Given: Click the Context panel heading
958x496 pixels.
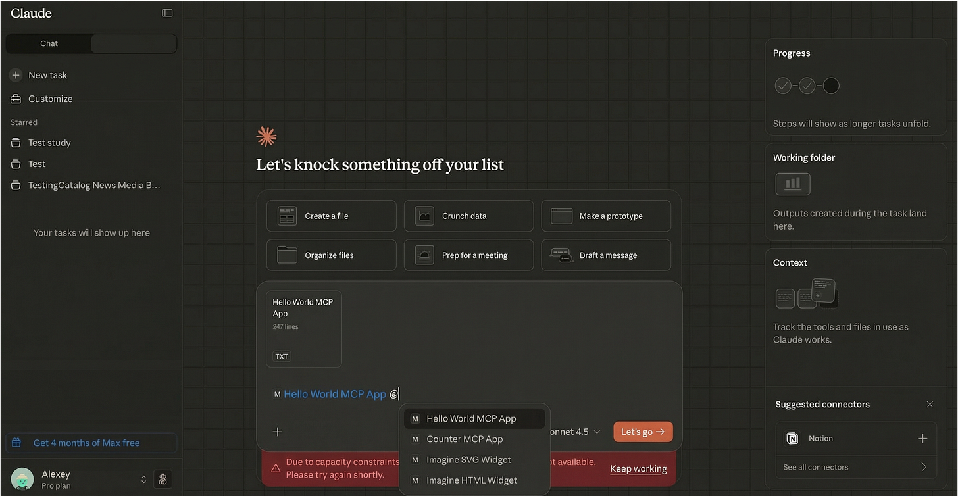Looking at the screenshot, I should pyautogui.click(x=790, y=262).
